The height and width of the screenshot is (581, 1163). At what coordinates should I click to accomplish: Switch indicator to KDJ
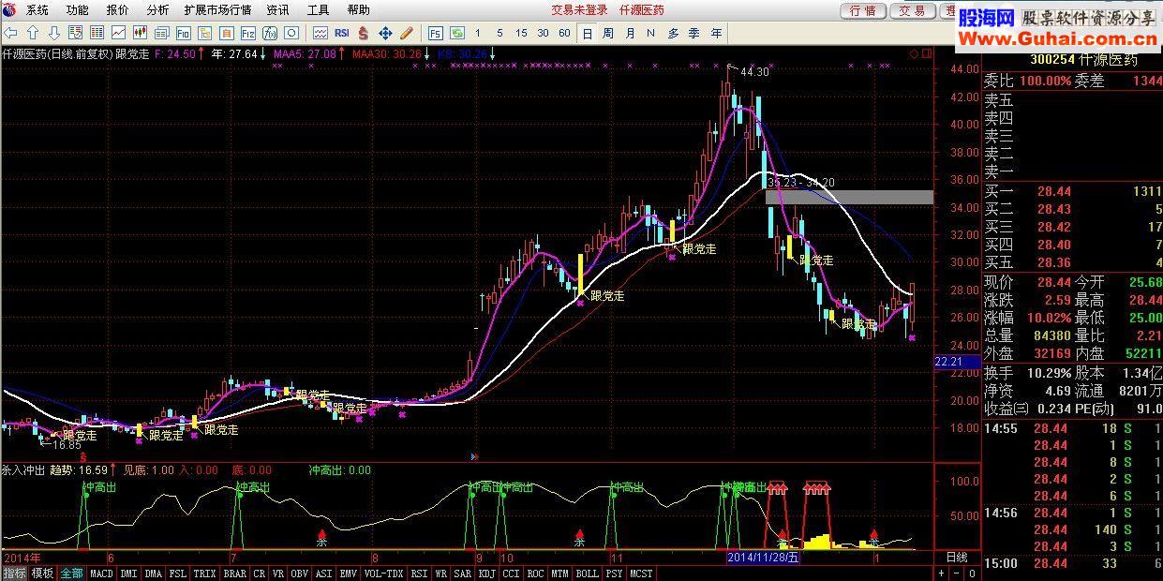[487, 574]
